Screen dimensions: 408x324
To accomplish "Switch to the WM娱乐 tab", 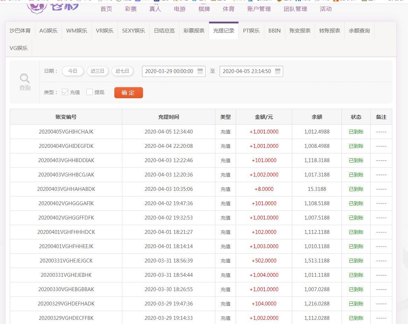I will (77, 31).
